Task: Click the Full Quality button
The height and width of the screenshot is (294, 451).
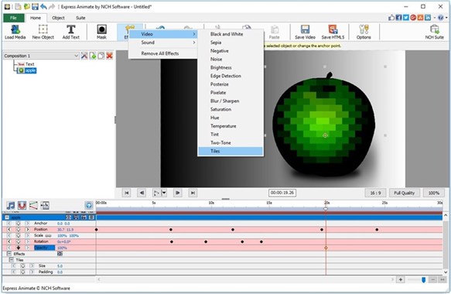Action: point(404,193)
